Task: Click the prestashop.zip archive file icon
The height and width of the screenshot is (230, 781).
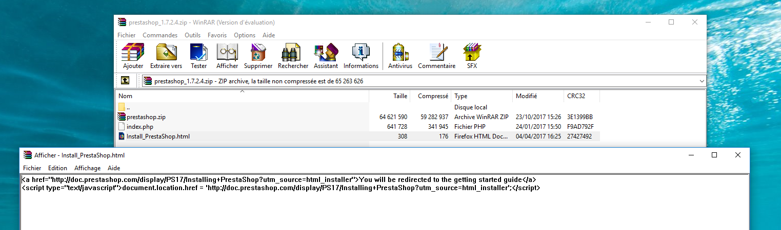Action: coord(122,117)
